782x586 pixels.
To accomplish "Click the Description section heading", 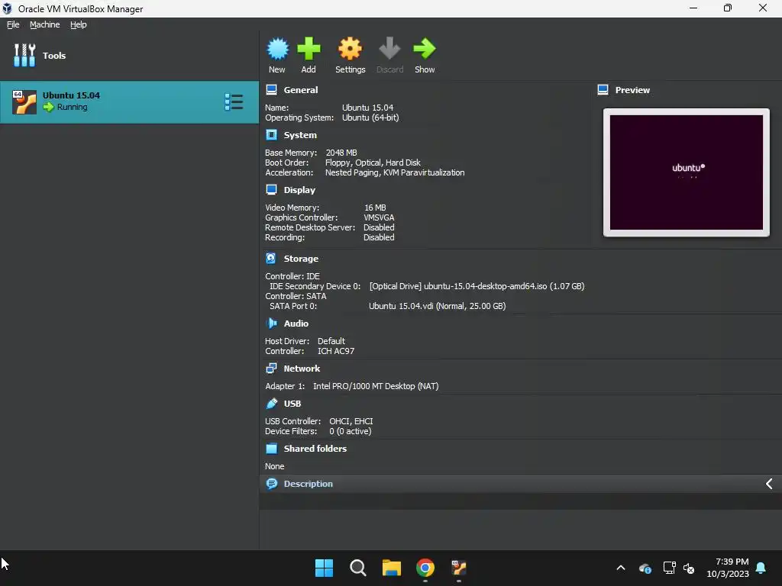I will 309,483.
